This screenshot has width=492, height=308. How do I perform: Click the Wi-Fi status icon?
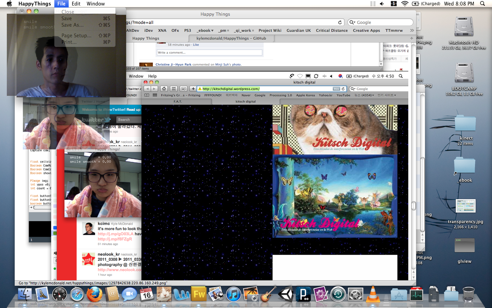(x=405, y=4)
